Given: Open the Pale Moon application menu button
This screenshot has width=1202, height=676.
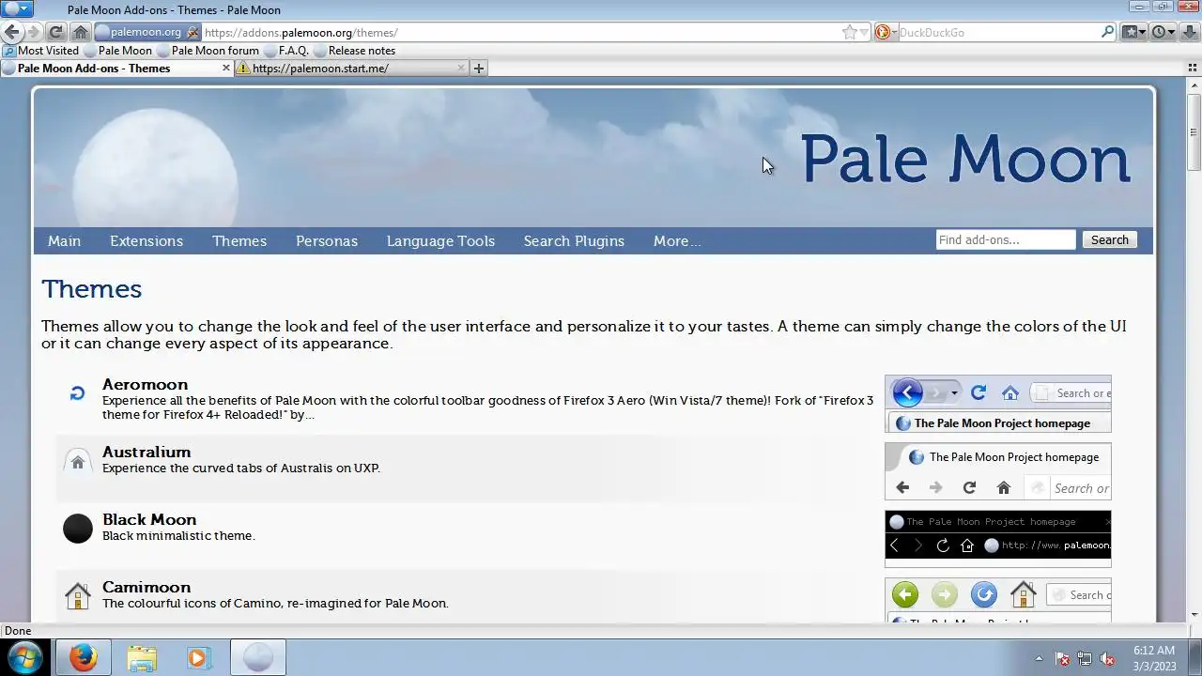Looking at the screenshot, I should coord(18,9).
